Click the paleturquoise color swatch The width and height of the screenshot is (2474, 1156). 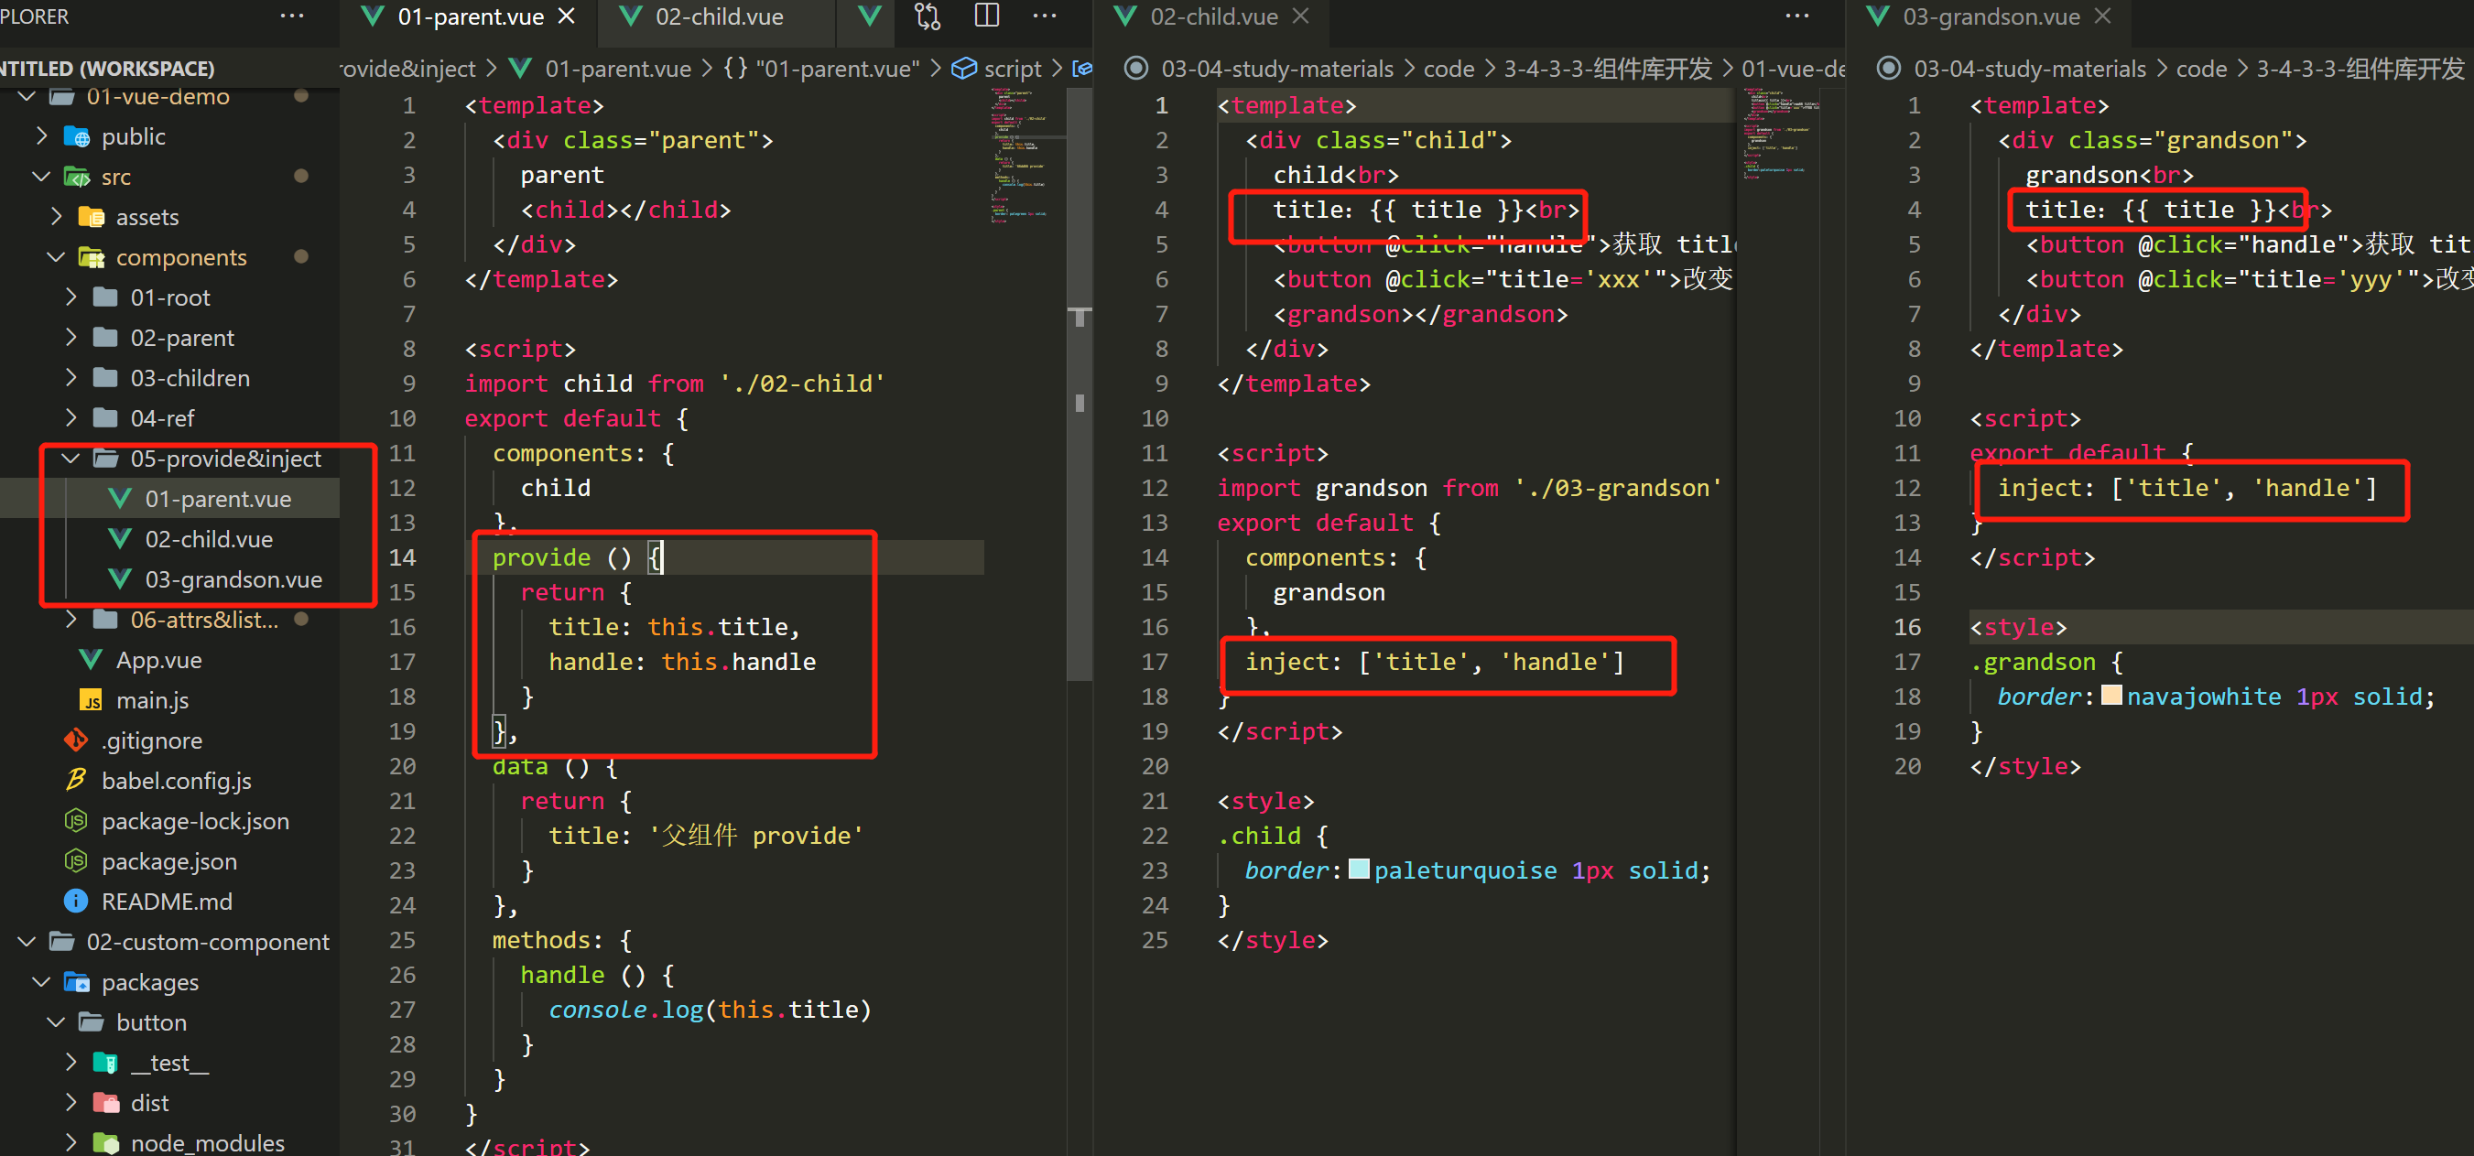(x=1358, y=870)
